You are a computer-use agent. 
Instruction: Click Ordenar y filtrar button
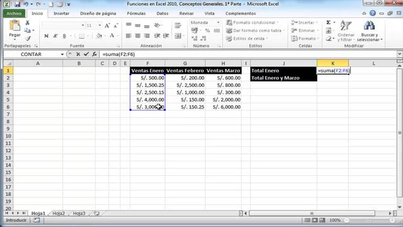coord(346,31)
